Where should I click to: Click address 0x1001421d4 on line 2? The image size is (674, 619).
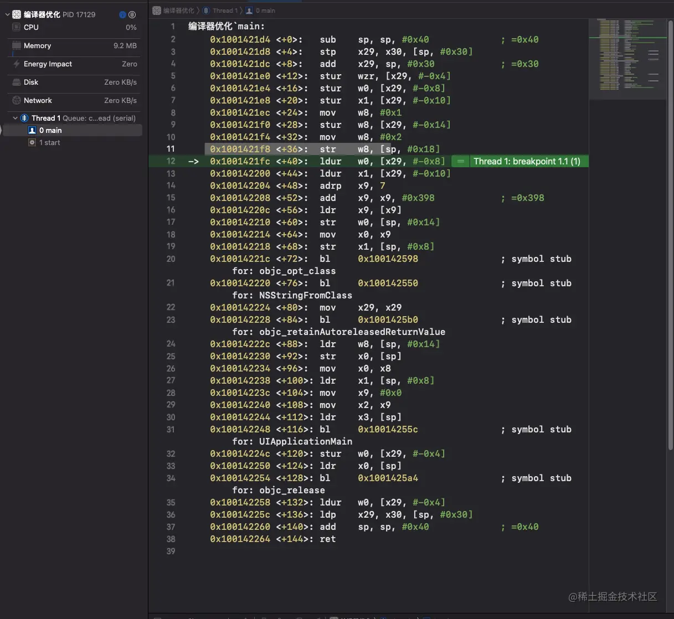point(240,39)
